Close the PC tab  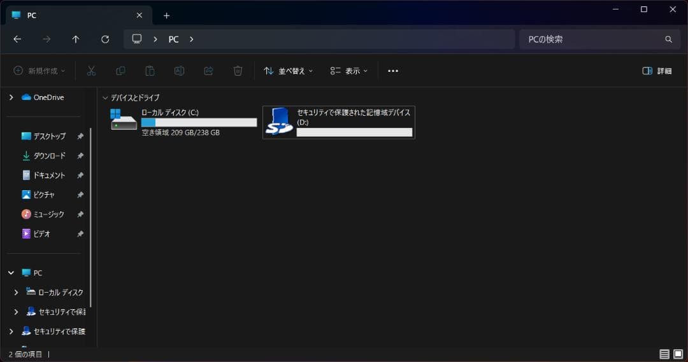(x=139, y=15)
